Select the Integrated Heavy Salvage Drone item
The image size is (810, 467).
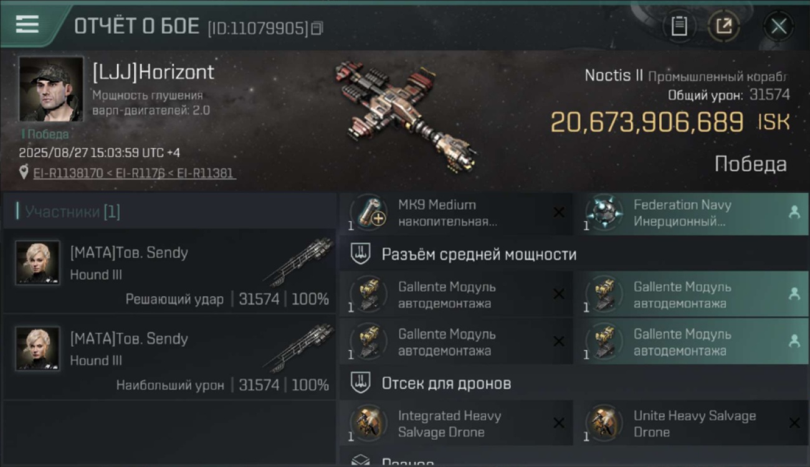click(x=456, y=423)
